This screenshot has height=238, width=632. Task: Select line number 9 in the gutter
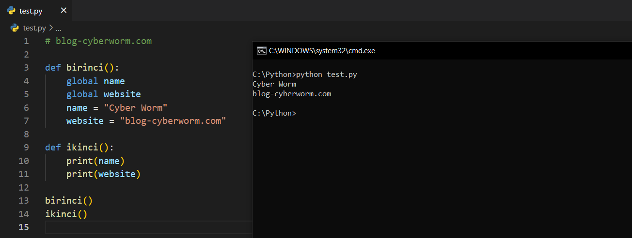(26, 148)
